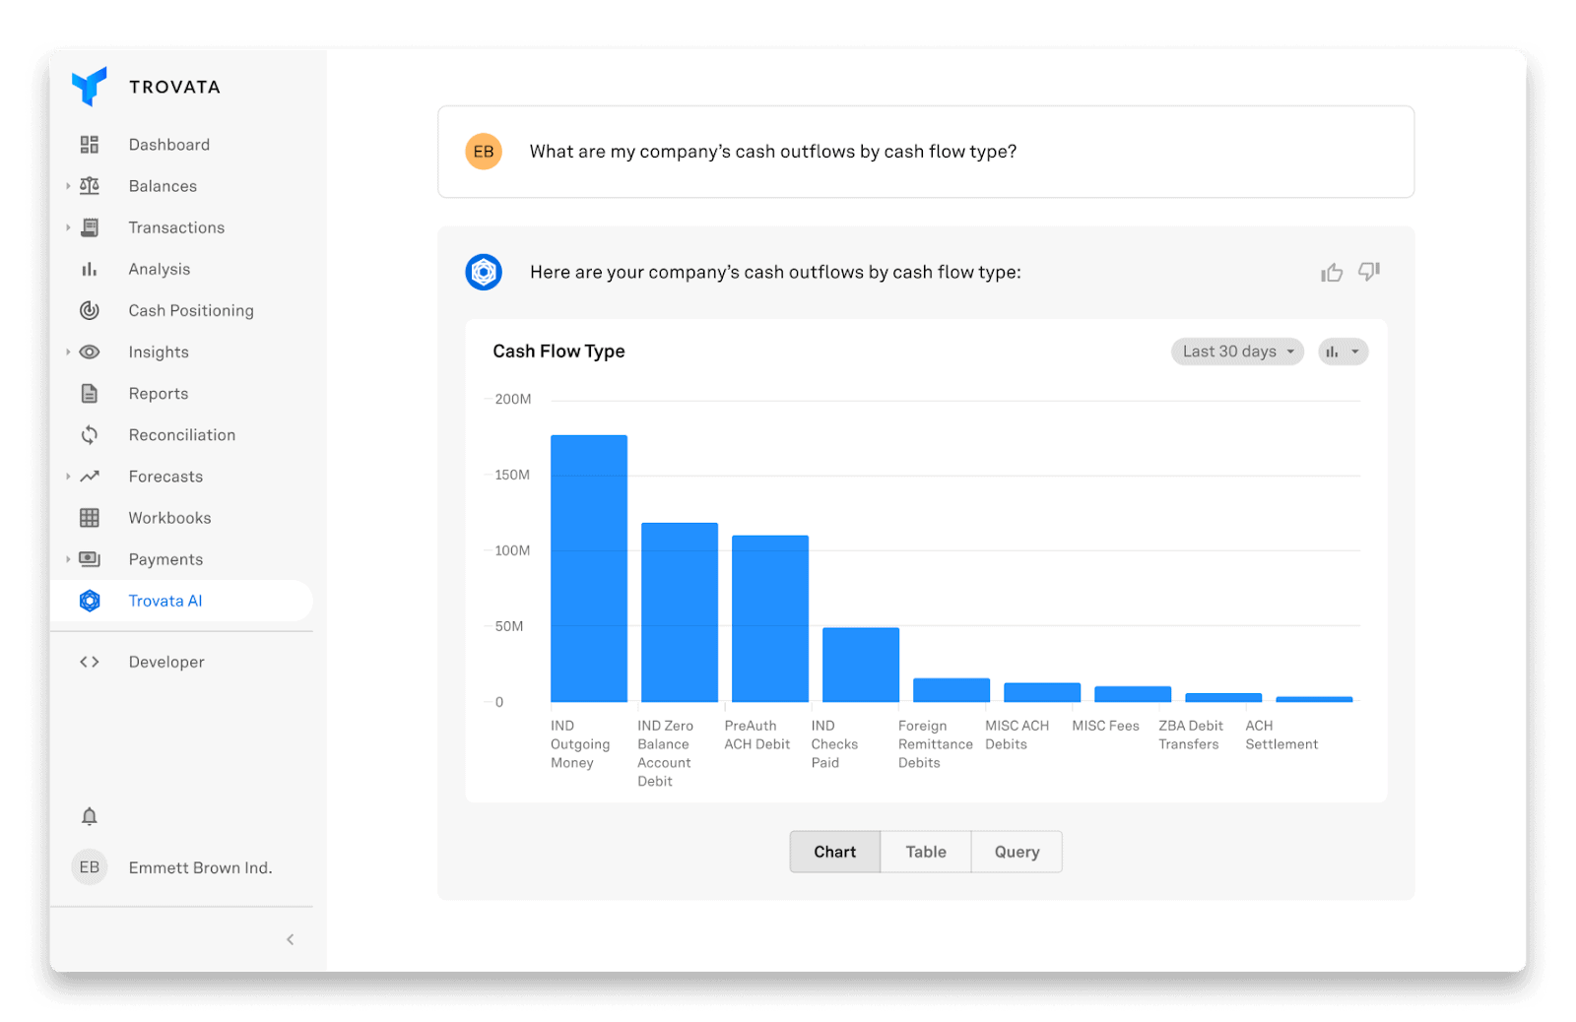Click the Workbooks table icon
This screenshot has height=1022, width=1576.
90,518
